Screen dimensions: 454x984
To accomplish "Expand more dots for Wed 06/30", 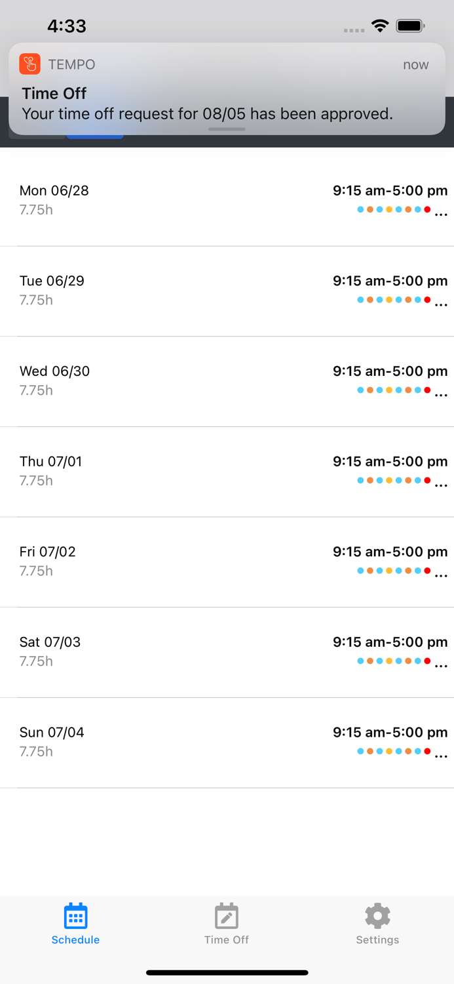I will 441,395.
